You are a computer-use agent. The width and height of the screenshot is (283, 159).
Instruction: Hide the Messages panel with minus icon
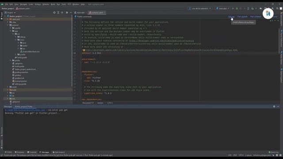pyautogui.click(x=278, y=106)
